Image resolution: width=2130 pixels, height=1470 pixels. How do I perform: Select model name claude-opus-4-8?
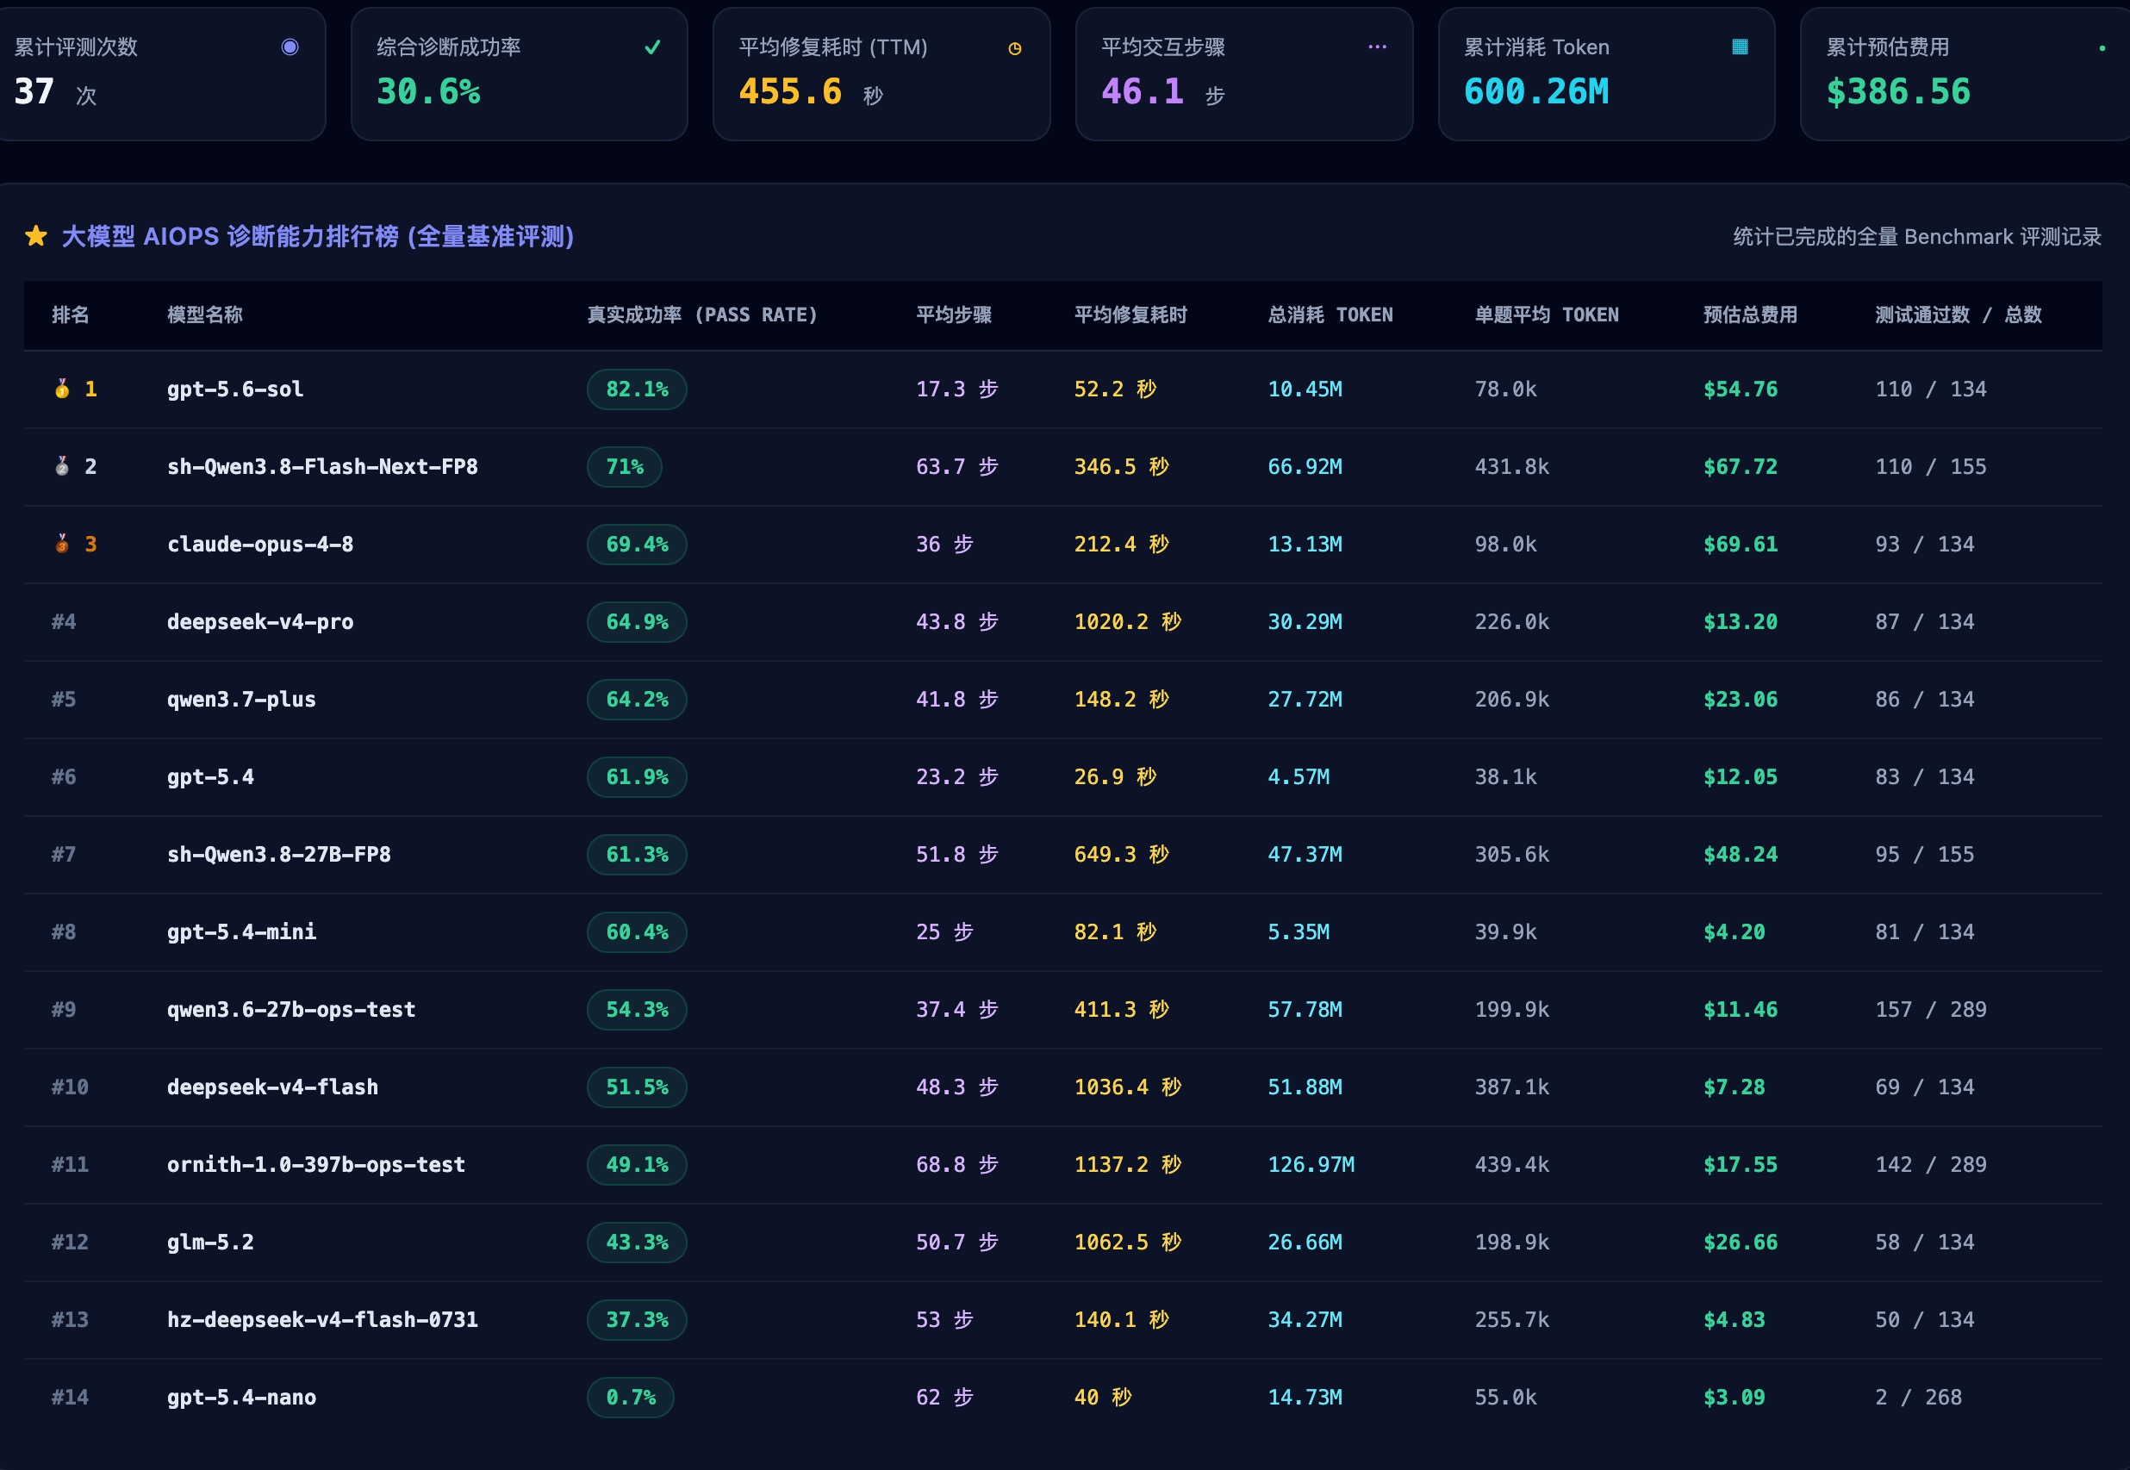click(x=259, y=544)
